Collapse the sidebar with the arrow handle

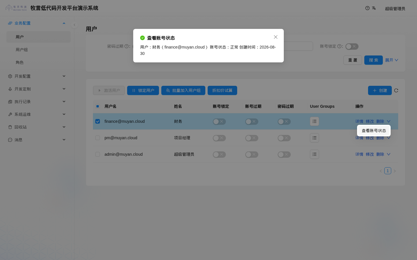pyautogui.click(x=74, y=25)
